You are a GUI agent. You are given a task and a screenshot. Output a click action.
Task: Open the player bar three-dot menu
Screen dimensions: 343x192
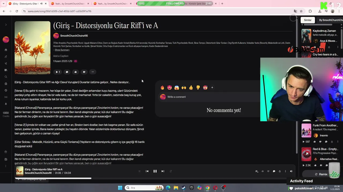click(285, 171)
